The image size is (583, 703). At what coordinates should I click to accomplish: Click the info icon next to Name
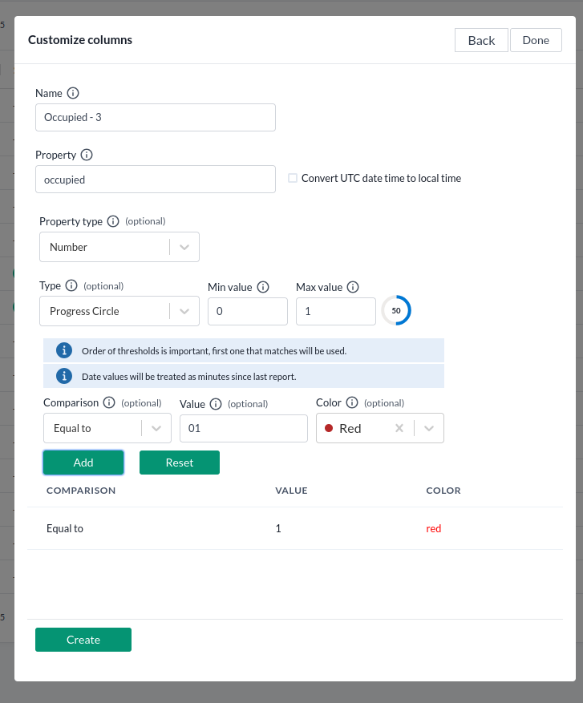pyautogui.click(x=73, y=93)
